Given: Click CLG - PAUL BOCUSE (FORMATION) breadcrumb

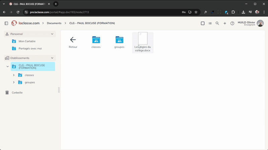Looking at the screenshot, I should pyautogui.click(x=92, y=23).
